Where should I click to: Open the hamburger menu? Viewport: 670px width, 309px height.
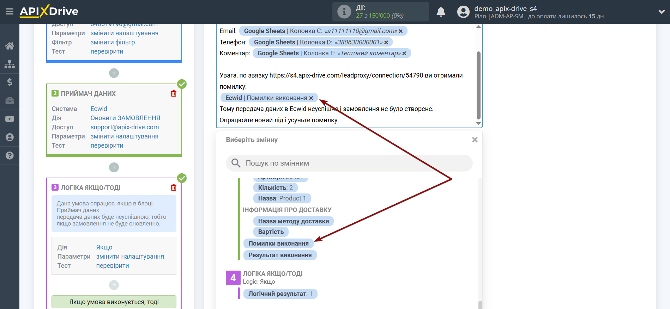click(x=10, y=12)
